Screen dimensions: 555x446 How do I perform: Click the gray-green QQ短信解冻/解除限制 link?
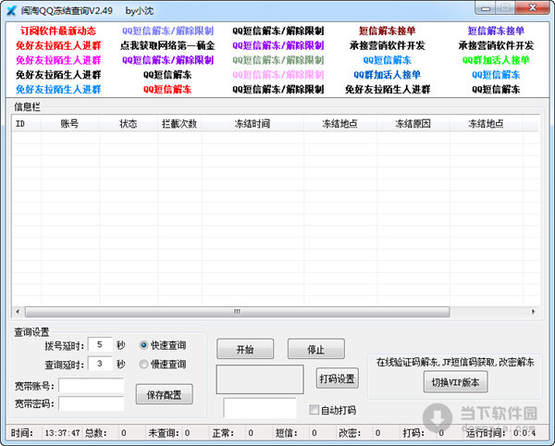tap(277, 60)
